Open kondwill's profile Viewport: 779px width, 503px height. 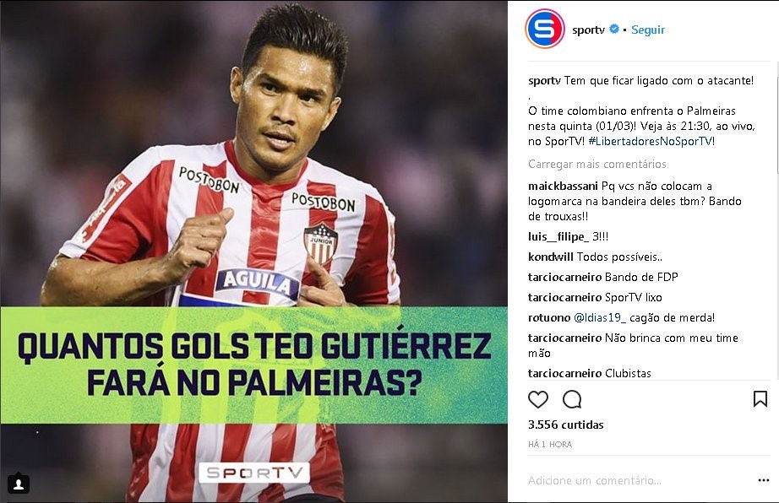[x=551, y=257]
